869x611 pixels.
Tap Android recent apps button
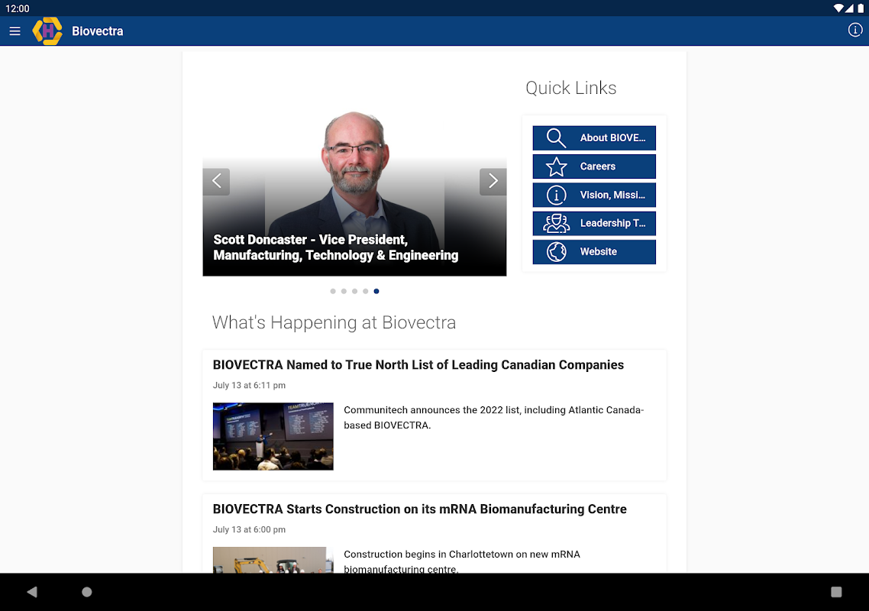click(836, 592)
